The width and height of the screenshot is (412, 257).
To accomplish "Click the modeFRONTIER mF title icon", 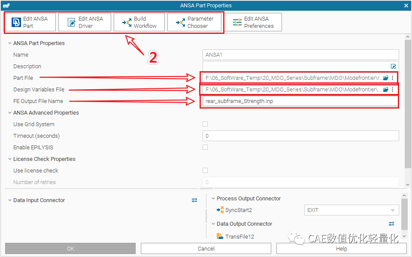I will [x=6, y=6].
